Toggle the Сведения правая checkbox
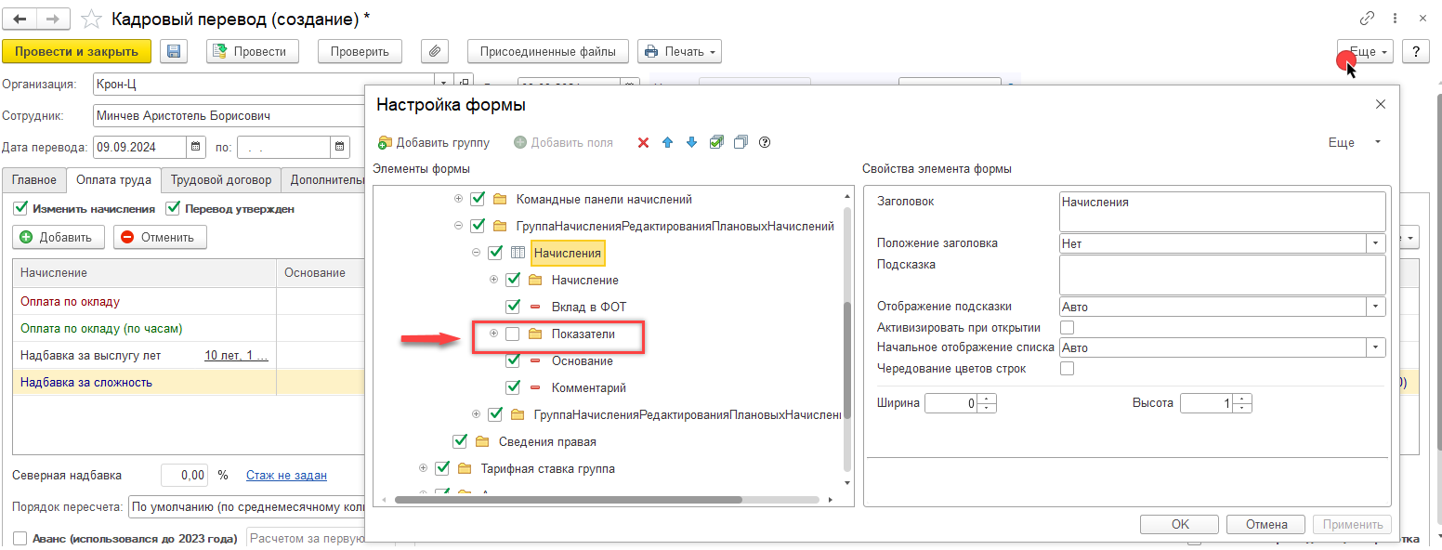This screenshot has height=550, width=1442. [x=459, y=442]
